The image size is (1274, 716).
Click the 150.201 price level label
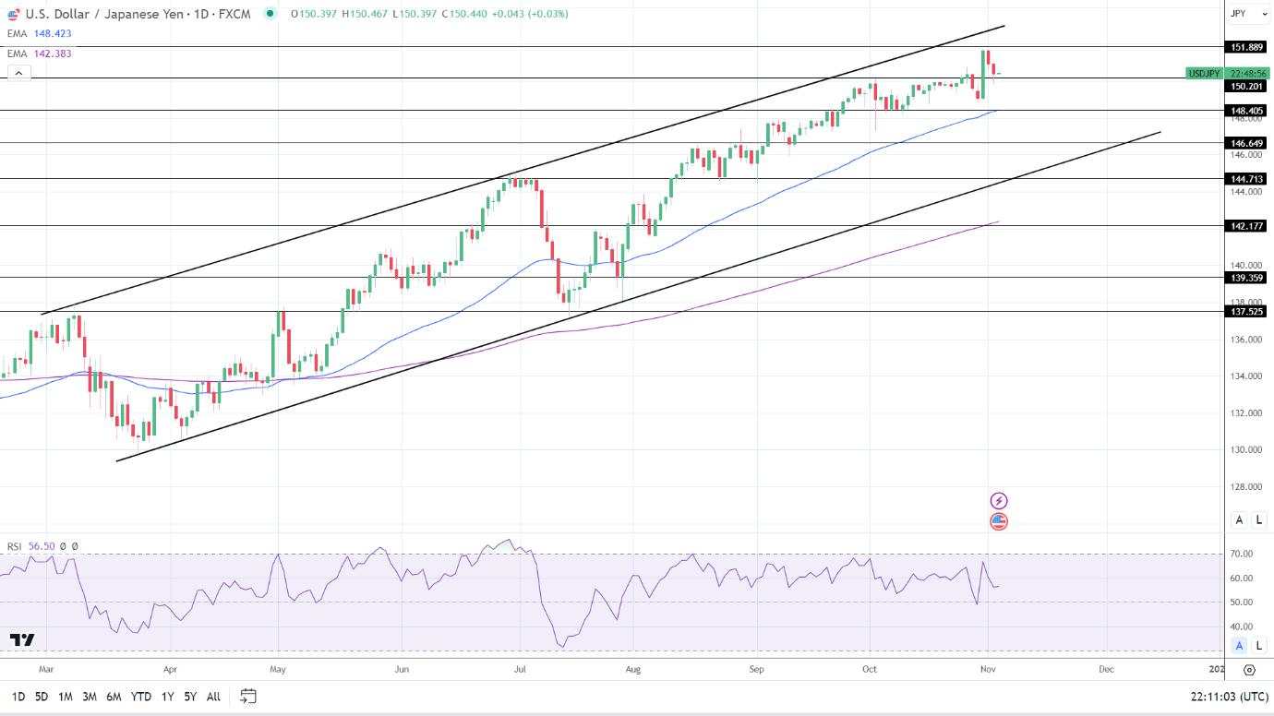(1247, 86)
